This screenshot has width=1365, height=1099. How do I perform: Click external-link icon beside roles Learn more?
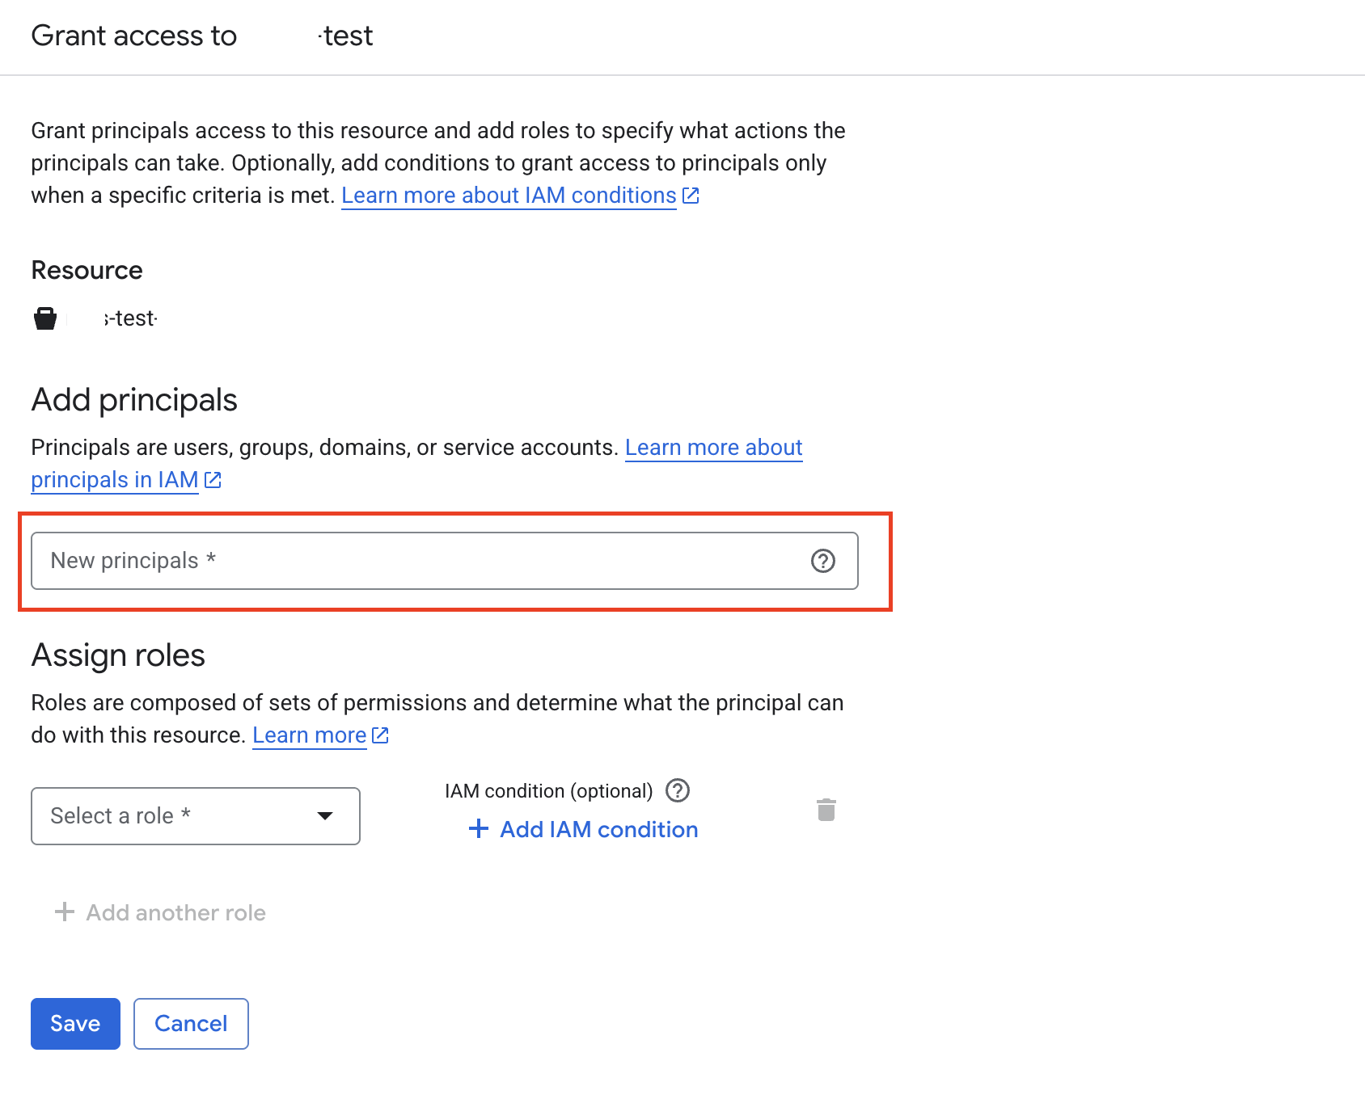point(380,735)
